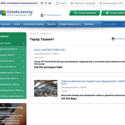The image size is (125, 125).
Task: Click the Чиланзарский район, г. Ташкент text
Action: coord(47,54)
